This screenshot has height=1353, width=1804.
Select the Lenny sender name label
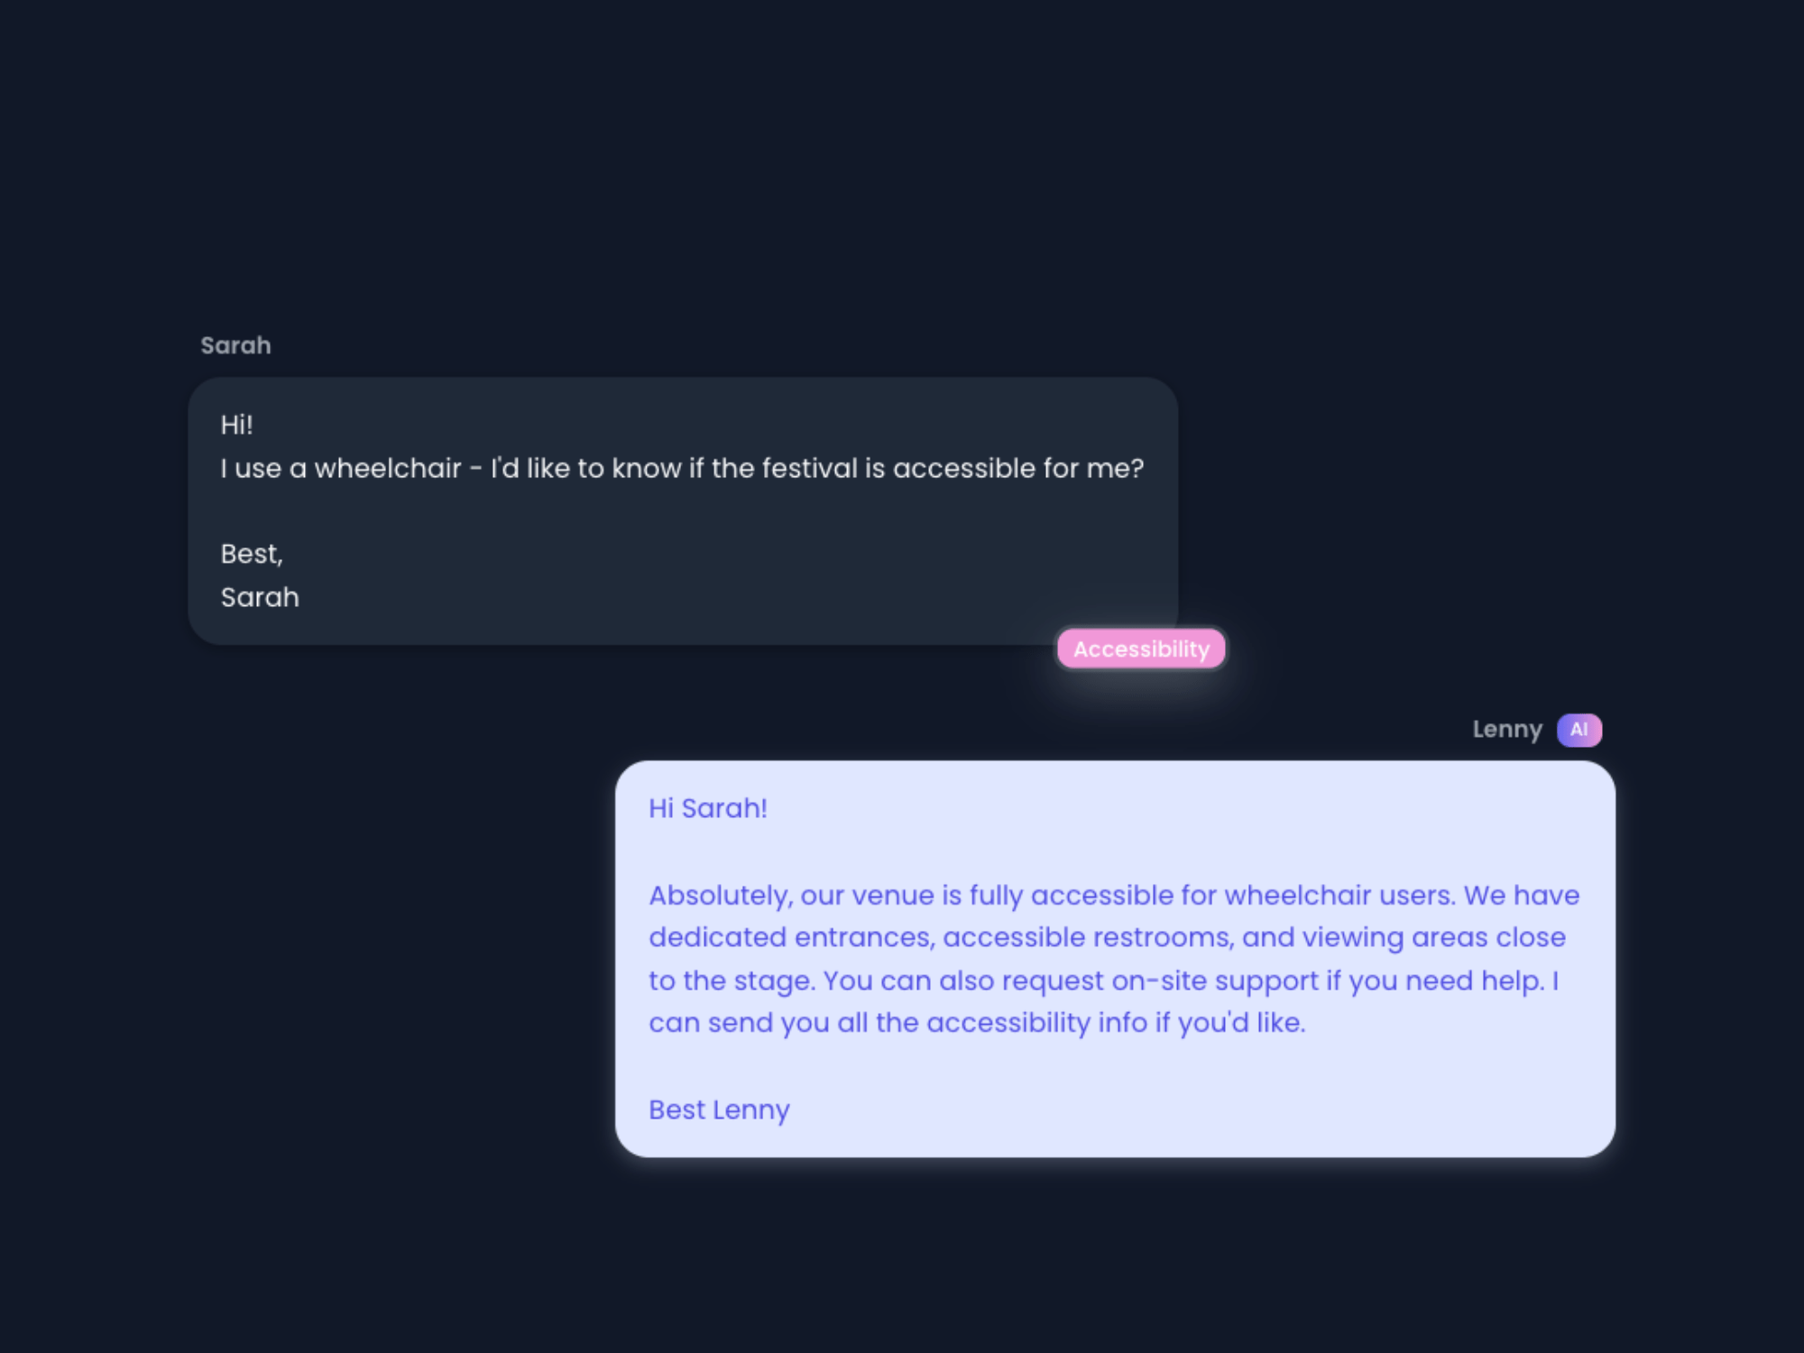tap(1506, 729)
